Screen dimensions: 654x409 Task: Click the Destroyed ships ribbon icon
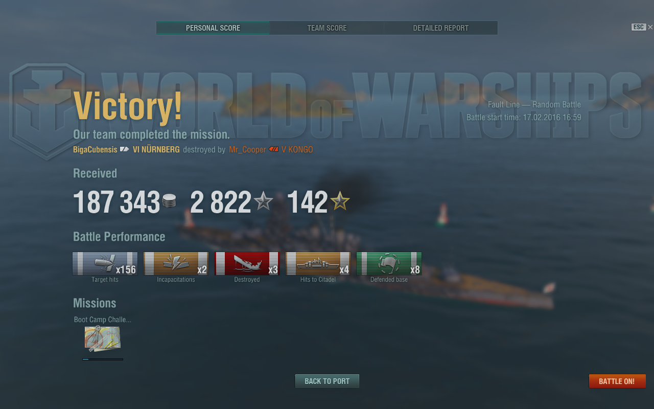coord(247,263)
